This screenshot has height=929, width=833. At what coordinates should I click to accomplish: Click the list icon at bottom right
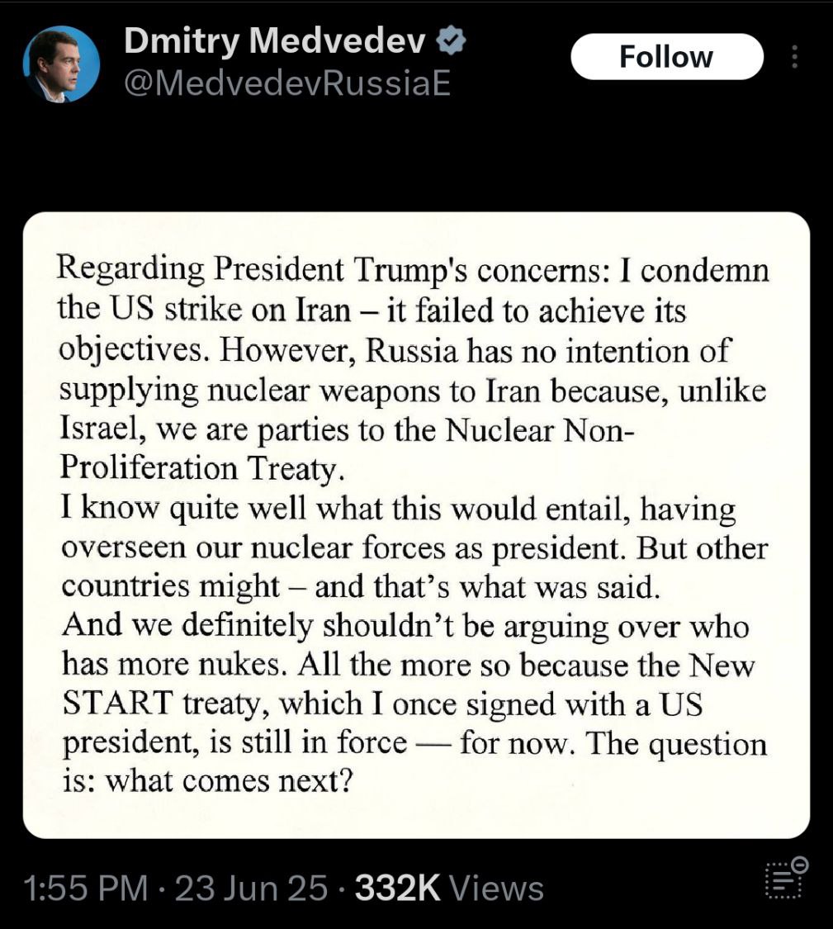pos(786,879)
